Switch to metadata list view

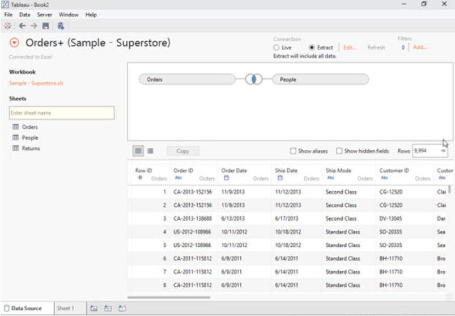(x=150, y=151)
